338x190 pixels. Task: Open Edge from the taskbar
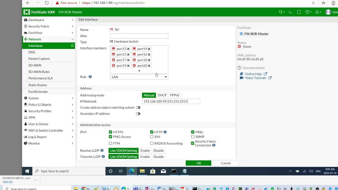coord(132,171)
